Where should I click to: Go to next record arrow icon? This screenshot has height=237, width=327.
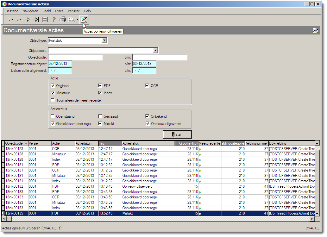pyautogui.click(x=27, y=20)
